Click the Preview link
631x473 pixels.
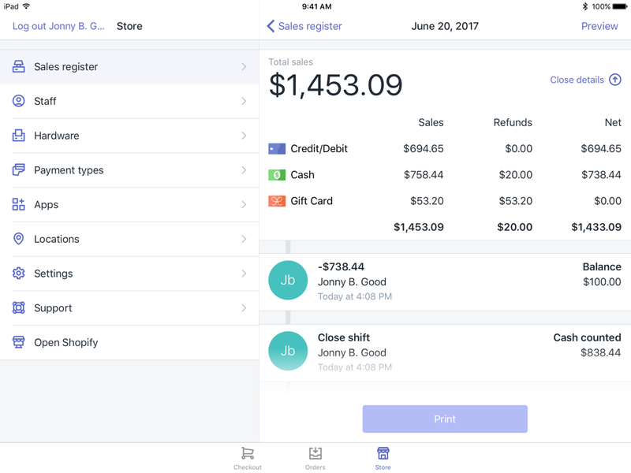(599, 26)
